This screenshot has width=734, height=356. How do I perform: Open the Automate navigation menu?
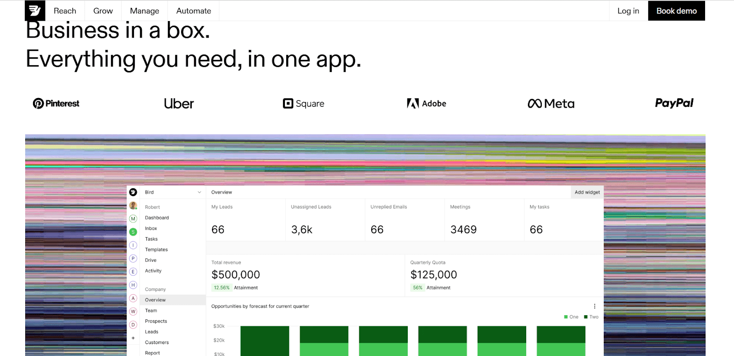(194, 11)
